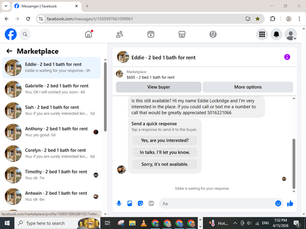Open conversation info purple icon
The height and width of the screenshot is (229, 306).
coord(287,57)
